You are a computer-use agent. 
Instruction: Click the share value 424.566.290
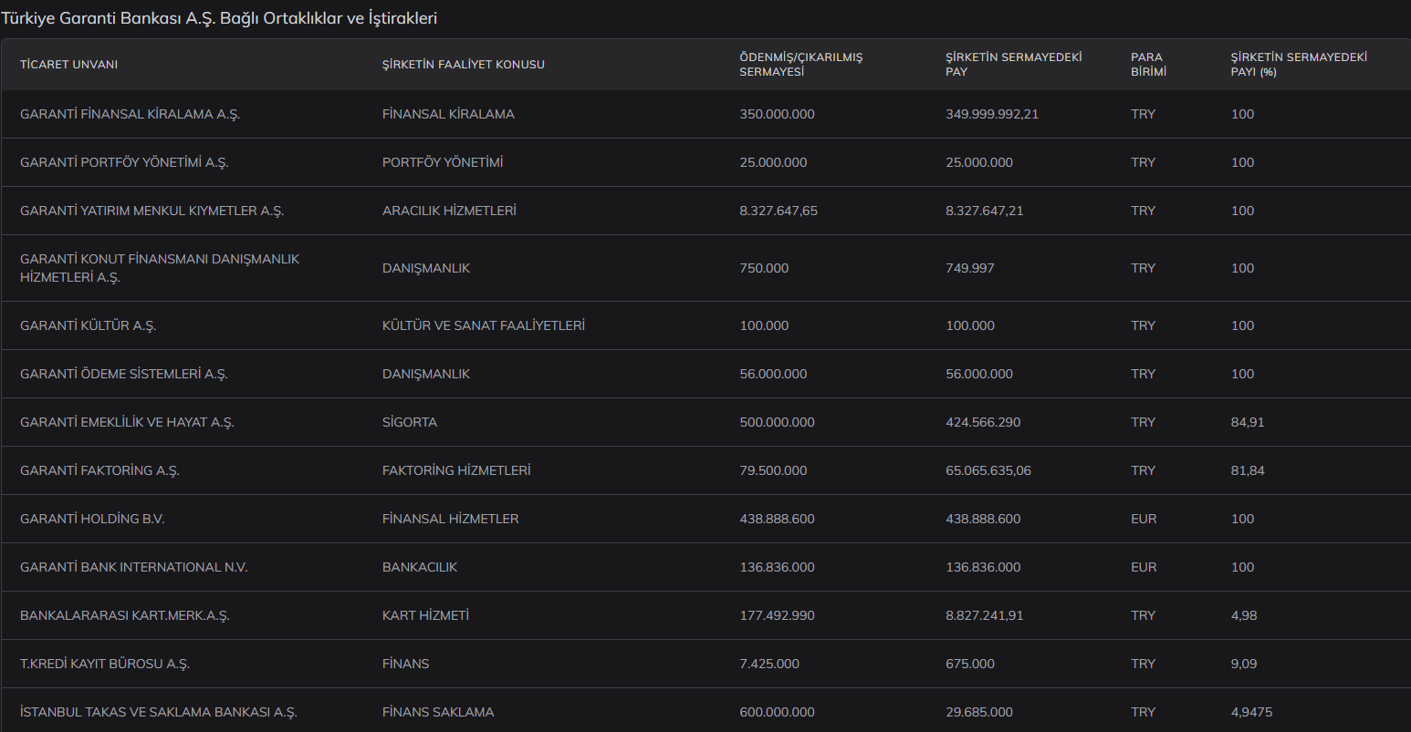[x=983, y=422]
